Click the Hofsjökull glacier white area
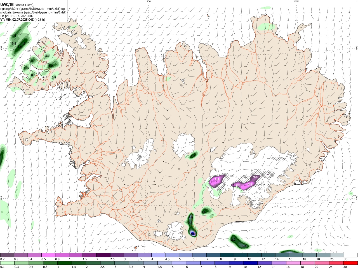This screenshot has height=269, width=358. pos(183,145)
